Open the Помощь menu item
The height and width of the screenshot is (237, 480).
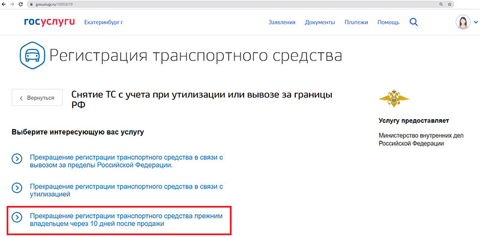[388, 22]
